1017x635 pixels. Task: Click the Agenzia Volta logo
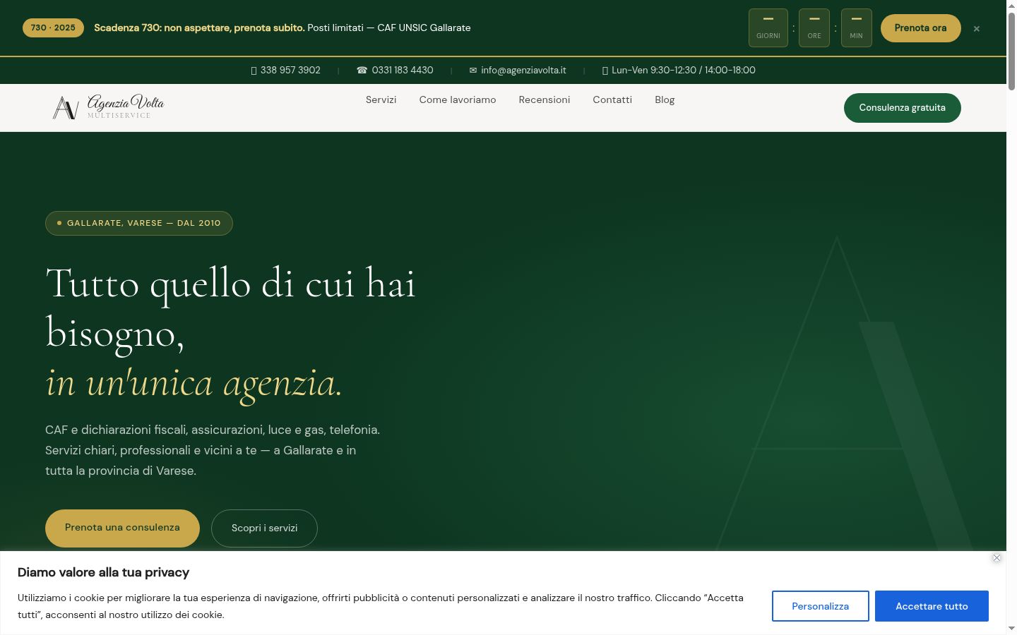tap(108, 107)
